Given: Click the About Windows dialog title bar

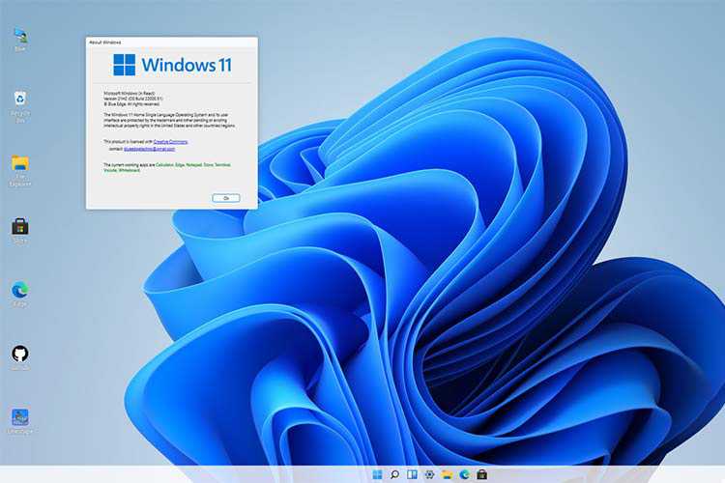Looking at the screenshot, I should tap(171, 43).
